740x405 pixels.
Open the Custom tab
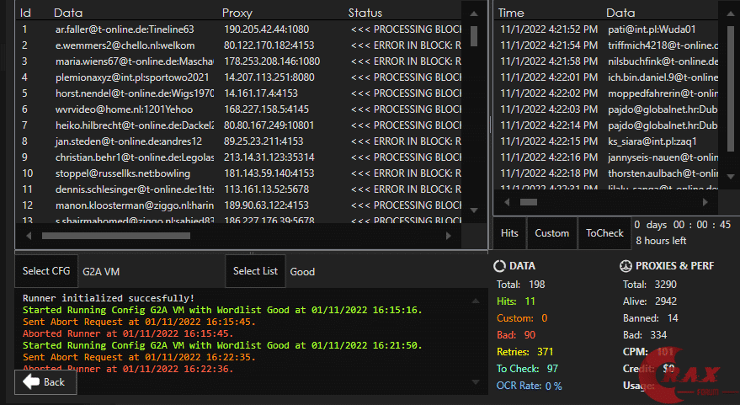point(551,233)
